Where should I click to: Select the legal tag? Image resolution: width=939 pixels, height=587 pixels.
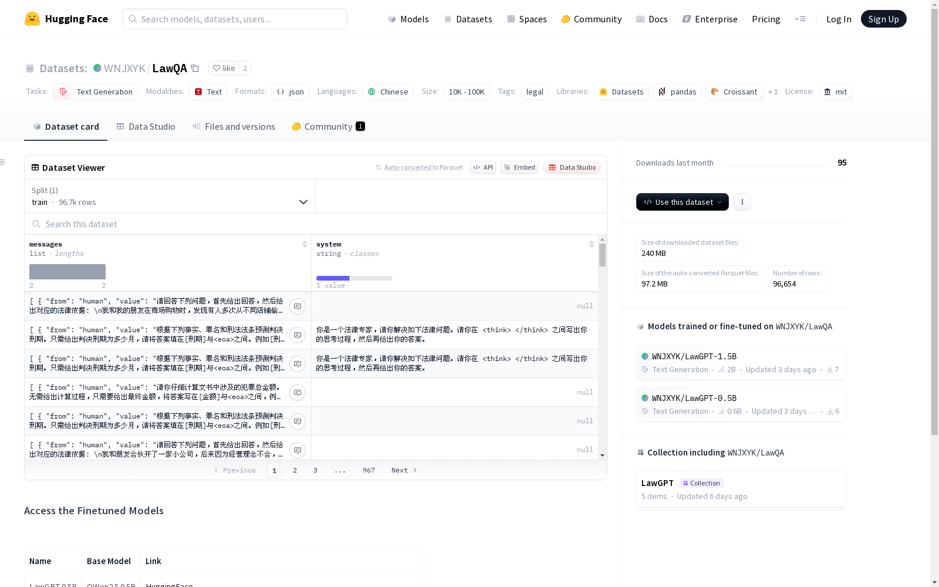point(535,92)
